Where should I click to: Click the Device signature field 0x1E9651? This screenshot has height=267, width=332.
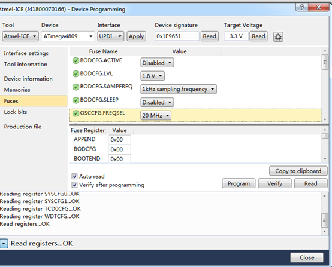pyautogui.click(x=177, y=36)
